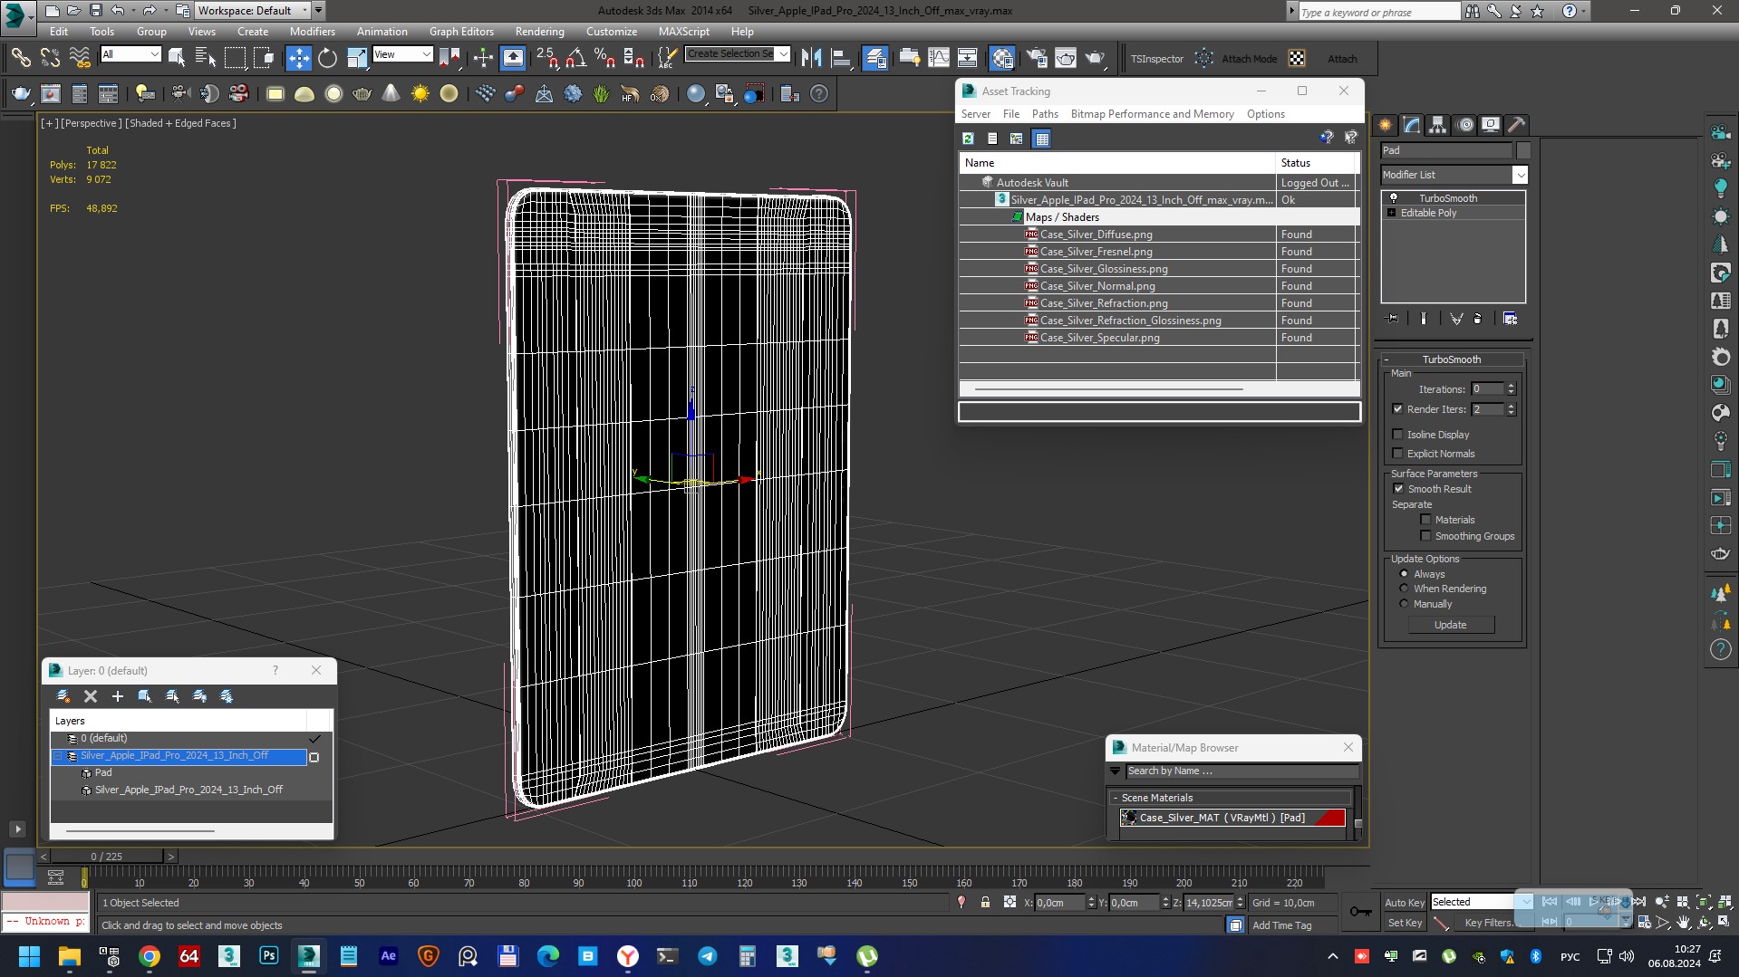Screen dimensions: 1739x977
Task: Click the Set Key button
Action: click(x=1405, y=923)
